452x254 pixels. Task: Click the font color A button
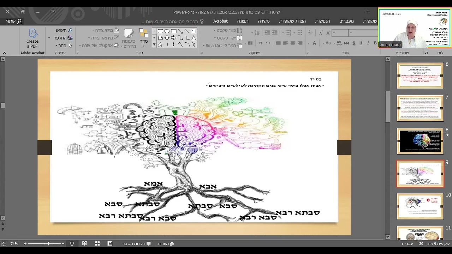314,43
